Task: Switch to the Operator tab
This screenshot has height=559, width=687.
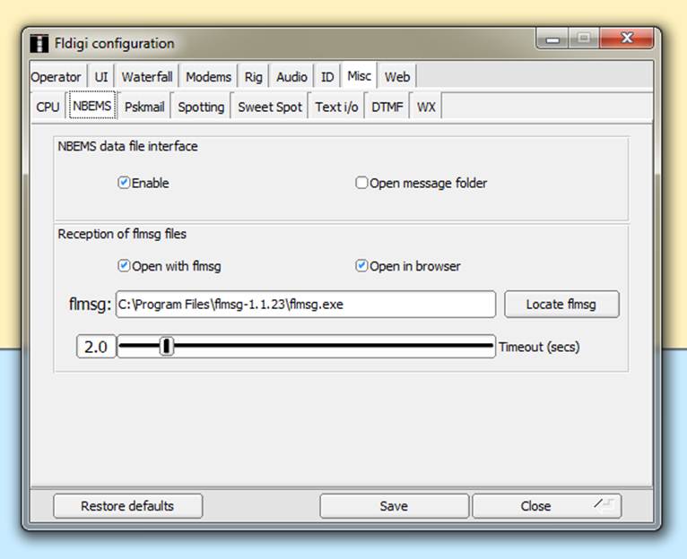Action: click(57, 77)
